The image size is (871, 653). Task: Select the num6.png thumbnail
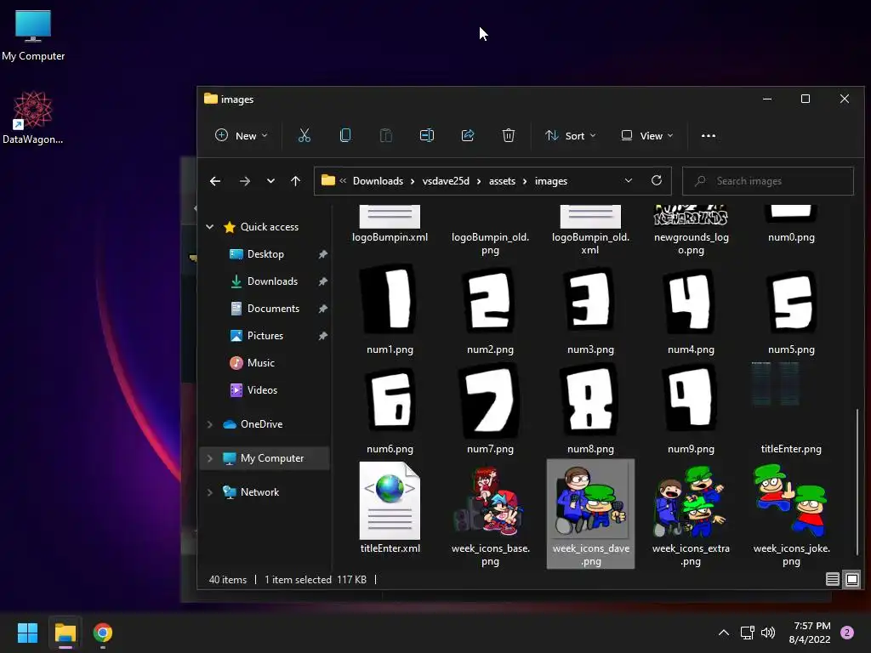pyautogui.click(x=390, y=400)
